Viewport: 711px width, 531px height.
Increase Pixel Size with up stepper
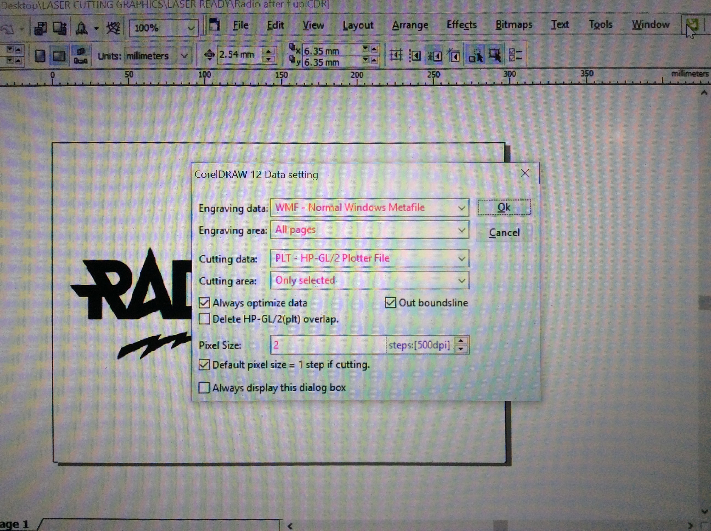click(x=461, y=341)
